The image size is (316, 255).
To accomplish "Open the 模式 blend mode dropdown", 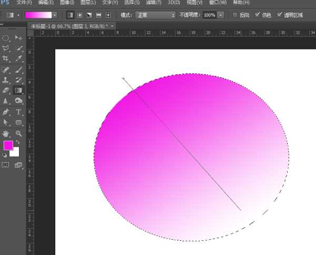I will click(x=155, y=15).
